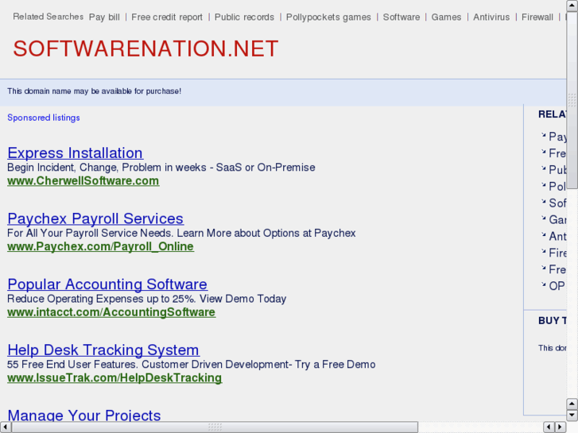The height and width of the screenshot is (433, 578).
Task: Open Antivirus link in related searches bar
Action: pos(491,17)
